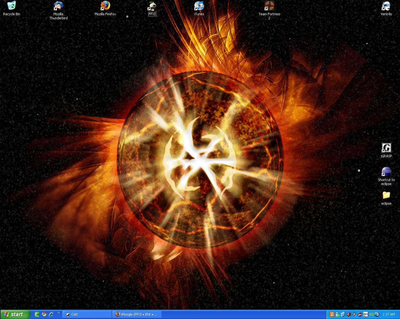Expand the Quick Launch overflow chevron
This screenshot has width=400, height=319.
58,313
